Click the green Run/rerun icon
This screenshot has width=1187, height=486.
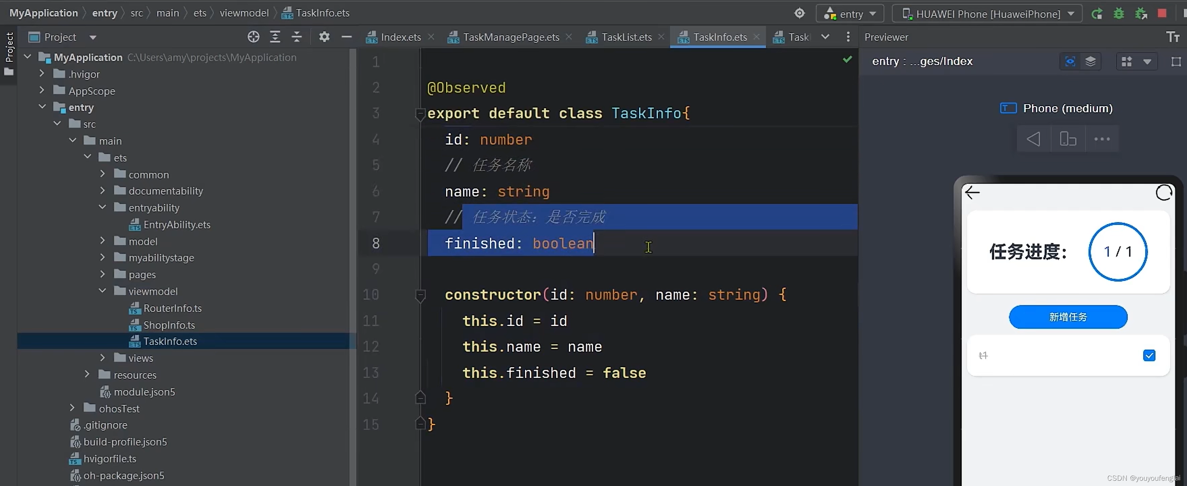[x=1097, y=14]
